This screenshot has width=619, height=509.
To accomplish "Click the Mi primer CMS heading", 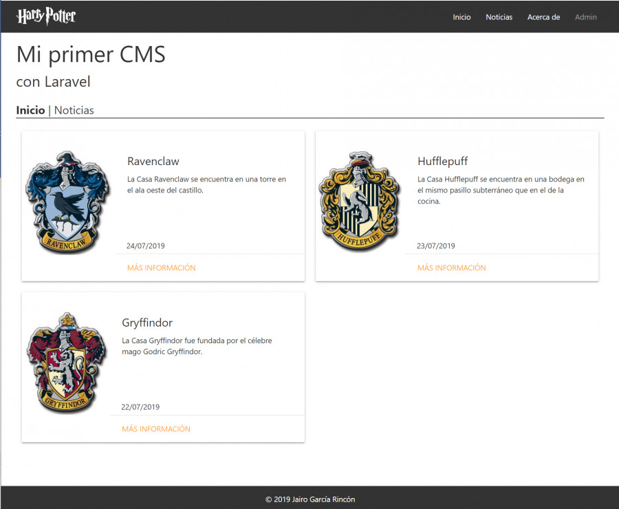I will click(91, 54).
